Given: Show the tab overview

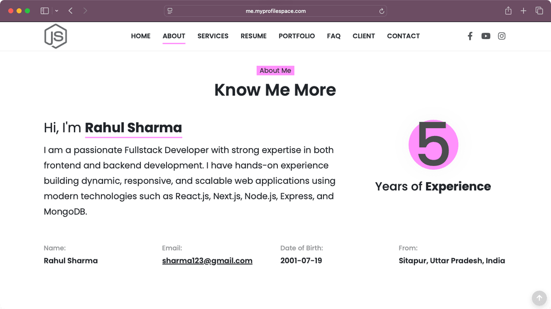Looking at the screenshot, I should [x=539, y=11].
